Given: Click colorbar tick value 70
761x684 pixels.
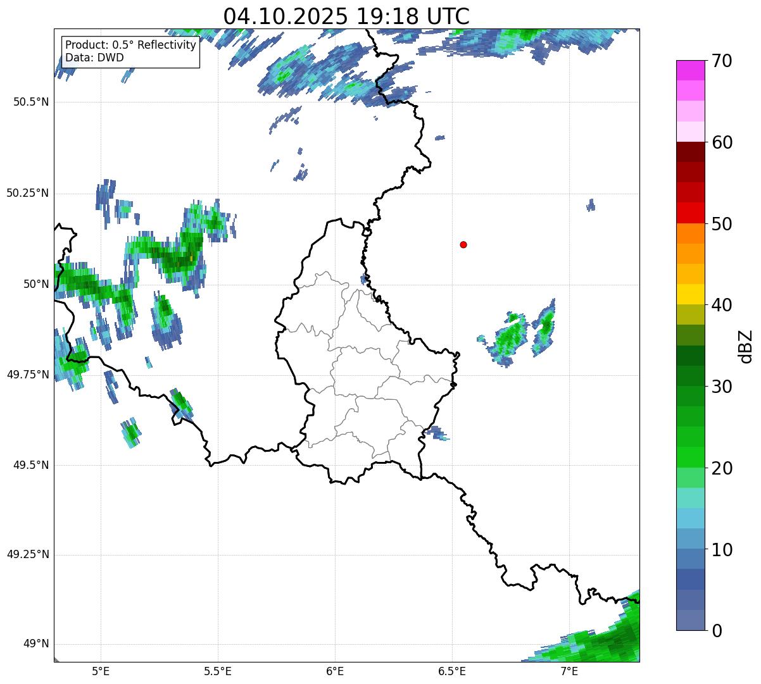Looking at the screenshot, I should coord(722,61).
